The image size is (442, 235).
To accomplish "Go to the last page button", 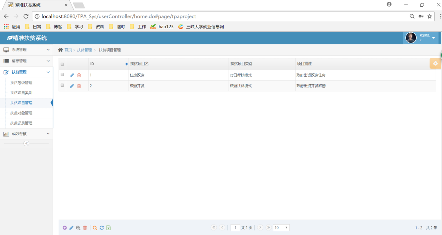I will click(268, 227).
